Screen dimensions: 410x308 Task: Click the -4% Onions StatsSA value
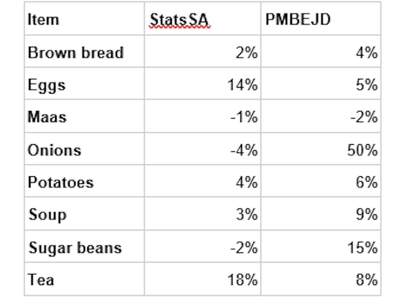point(245,150)
